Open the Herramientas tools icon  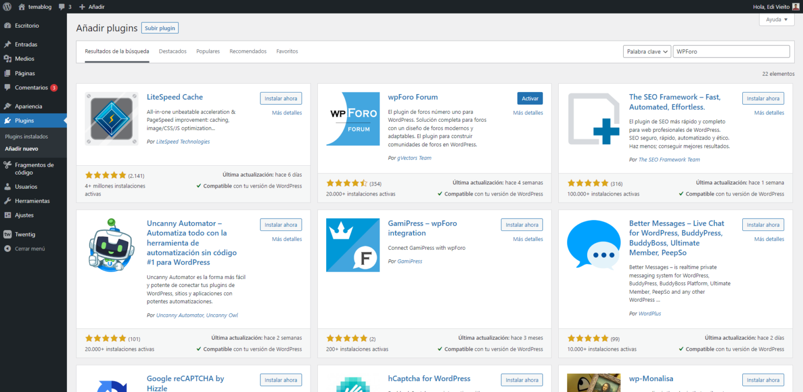coord(9,201)
